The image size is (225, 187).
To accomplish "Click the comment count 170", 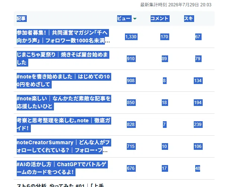I will (165, 37).
